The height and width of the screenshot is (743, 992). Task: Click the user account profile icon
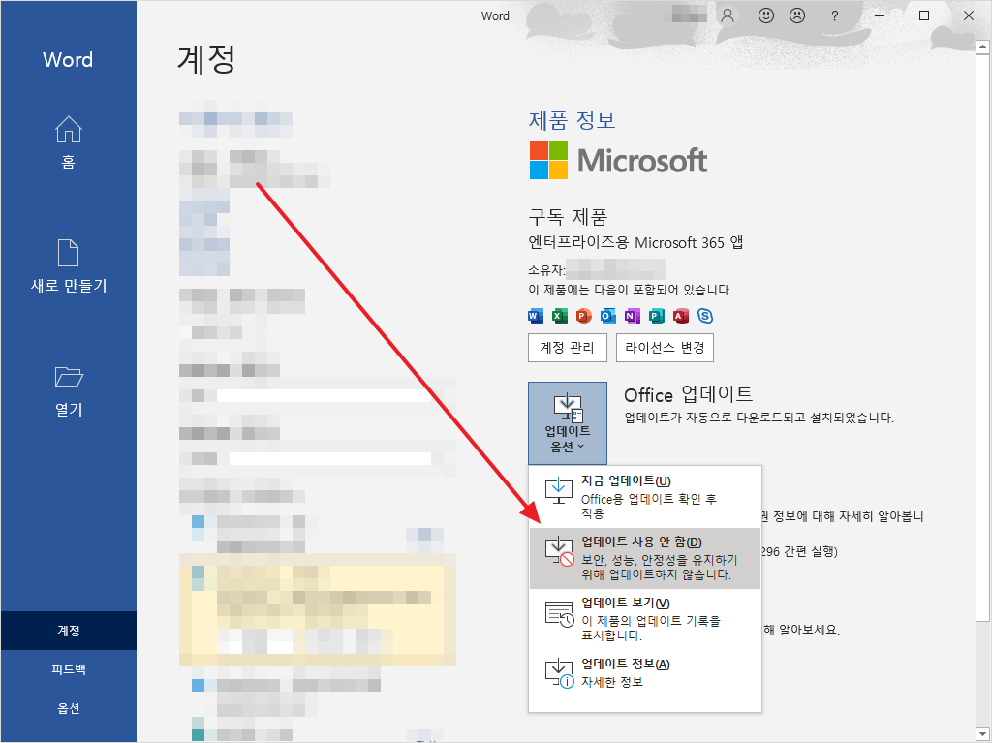[x=728, y=15]
